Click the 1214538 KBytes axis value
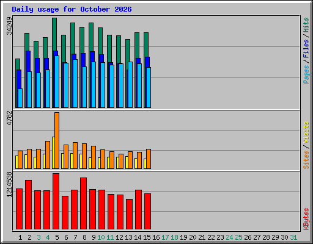Image resolution: width=313 pixels, height=244 pixels. [x=9, y=184]
